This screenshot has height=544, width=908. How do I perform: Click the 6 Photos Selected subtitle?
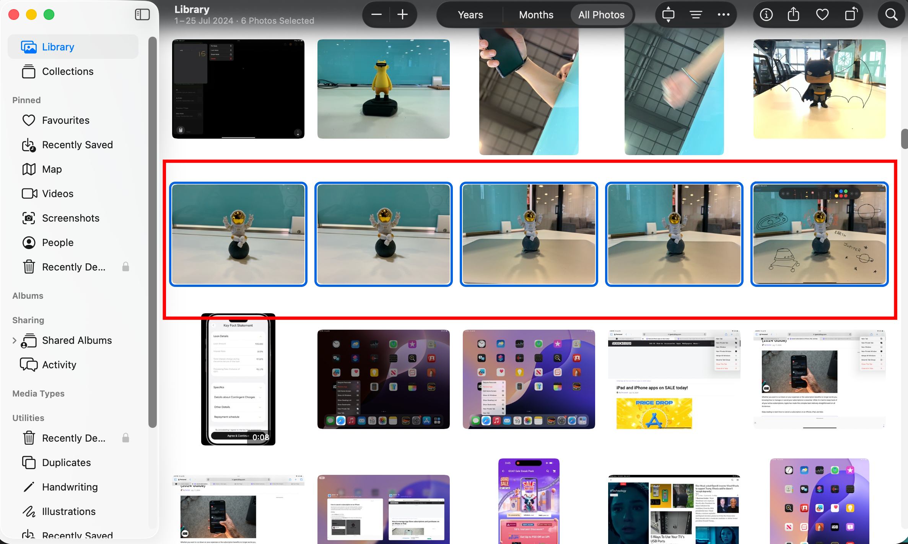tap(278, 21)
